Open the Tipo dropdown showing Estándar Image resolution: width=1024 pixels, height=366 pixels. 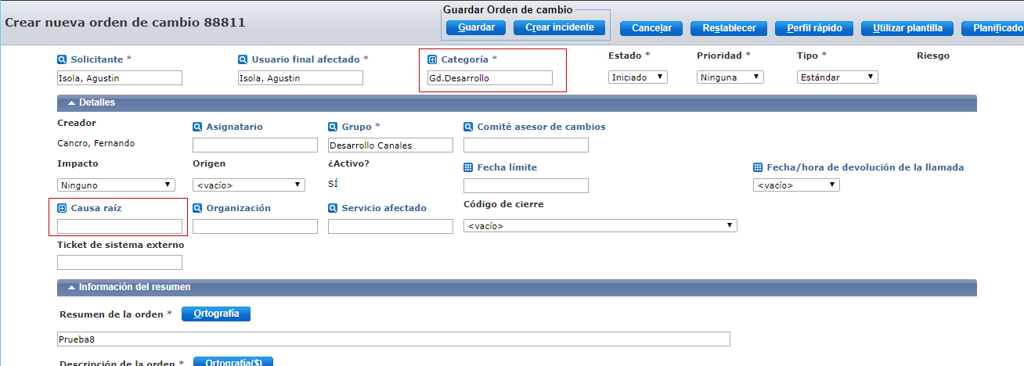pos(838,77)
